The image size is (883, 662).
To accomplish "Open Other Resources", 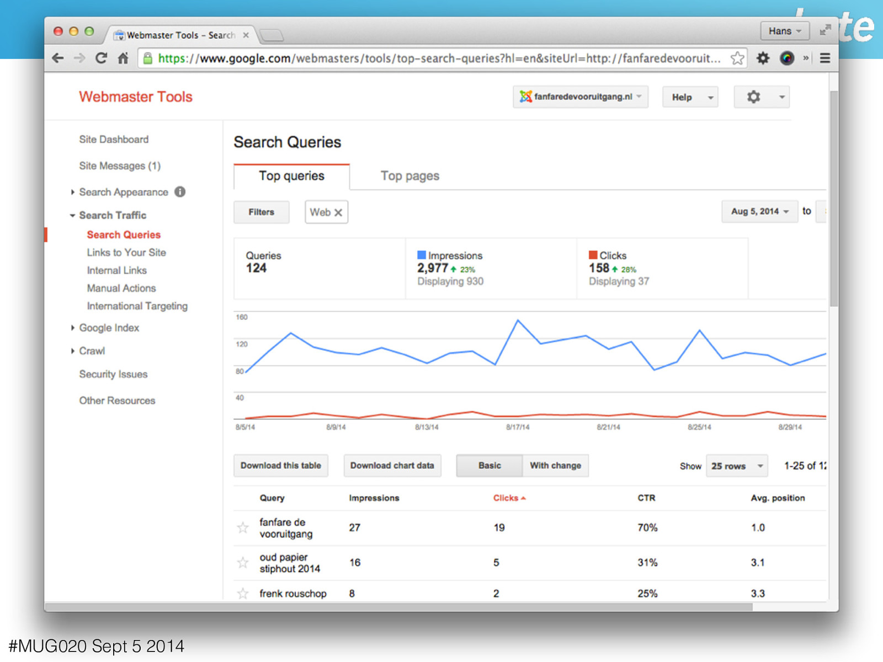I will [x=117, y=401].
